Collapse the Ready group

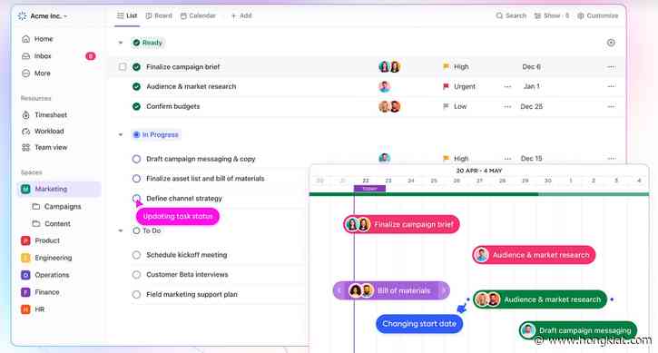coord(121,43)
